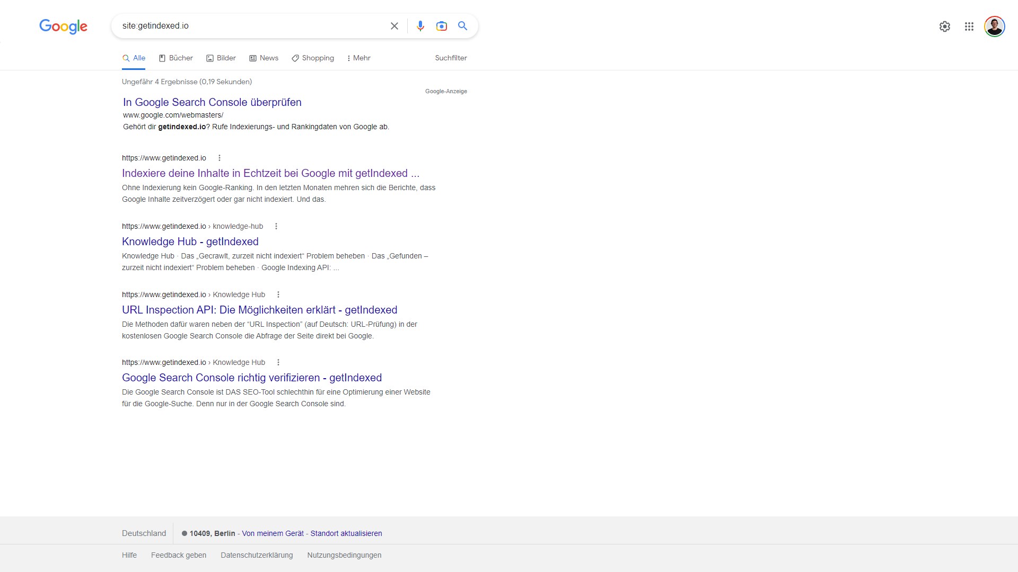Click the https://www.getindexed.io URL of first result

point(164,158)
